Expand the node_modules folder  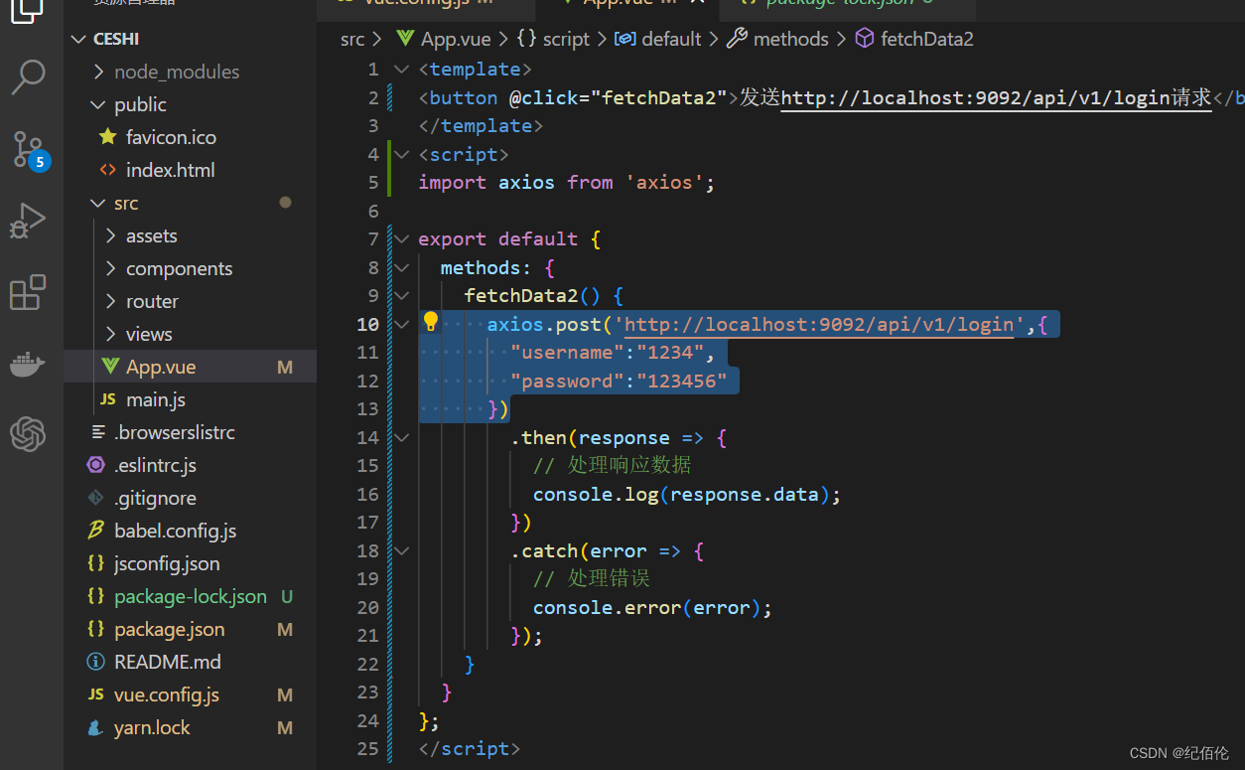(97, 72)
